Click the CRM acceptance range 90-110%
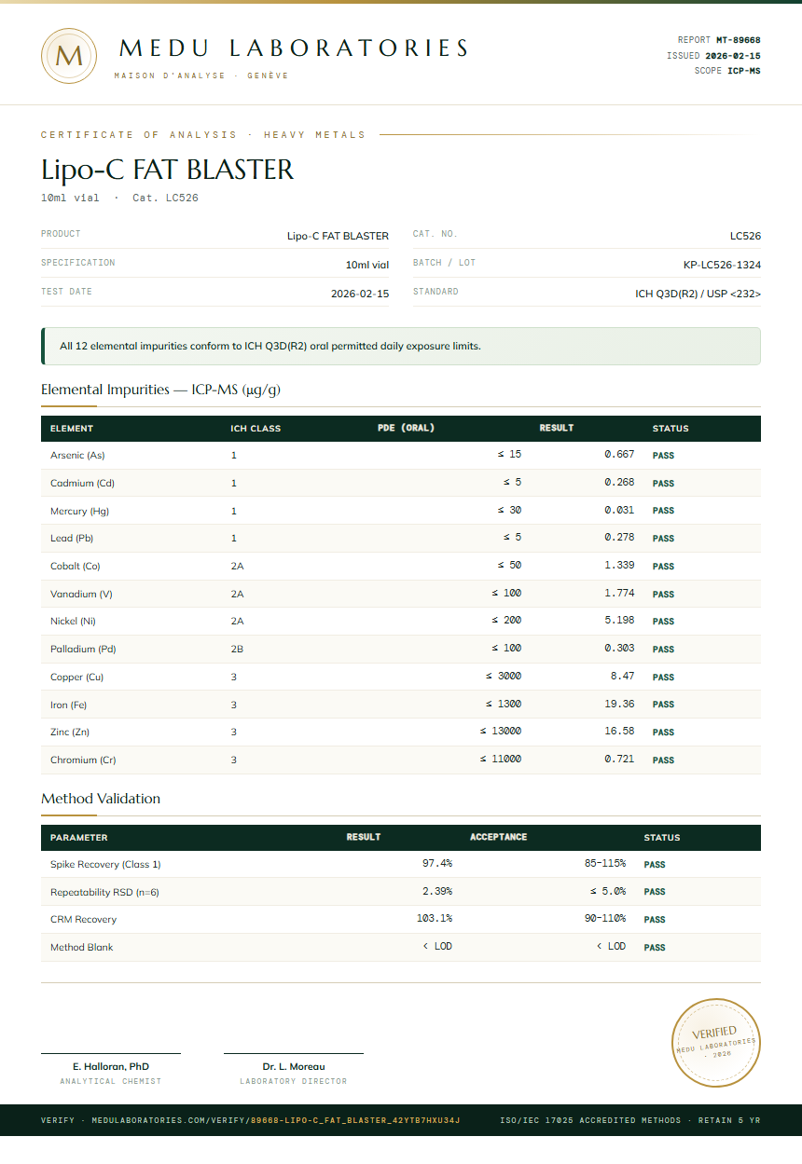Viewport: 802px width, 1164px height. click(605, 919)
